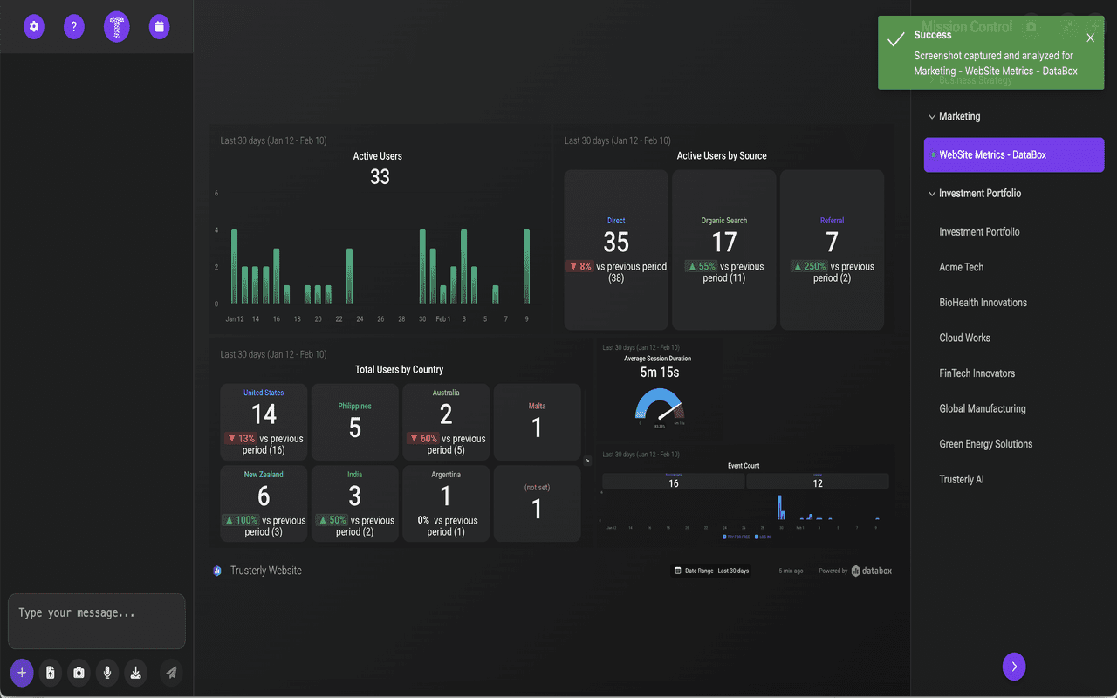The width and height of the screenshot is (1117, 698).
Task: Open Global Manufacturing in sidebar
Action: [982, 408]
